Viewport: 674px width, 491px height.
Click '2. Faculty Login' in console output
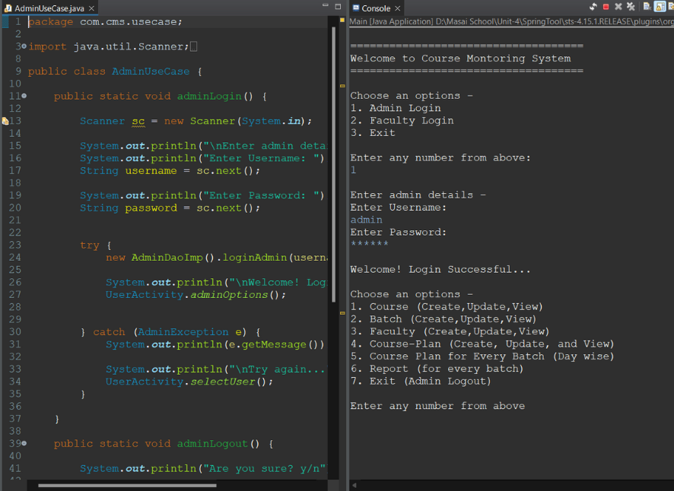click(402, 121)
